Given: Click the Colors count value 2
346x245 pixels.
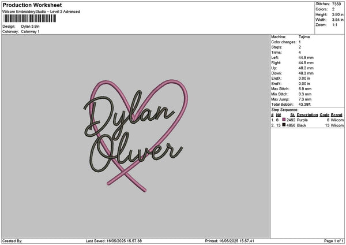Looking at the screenshot, I should click(333, 9).
